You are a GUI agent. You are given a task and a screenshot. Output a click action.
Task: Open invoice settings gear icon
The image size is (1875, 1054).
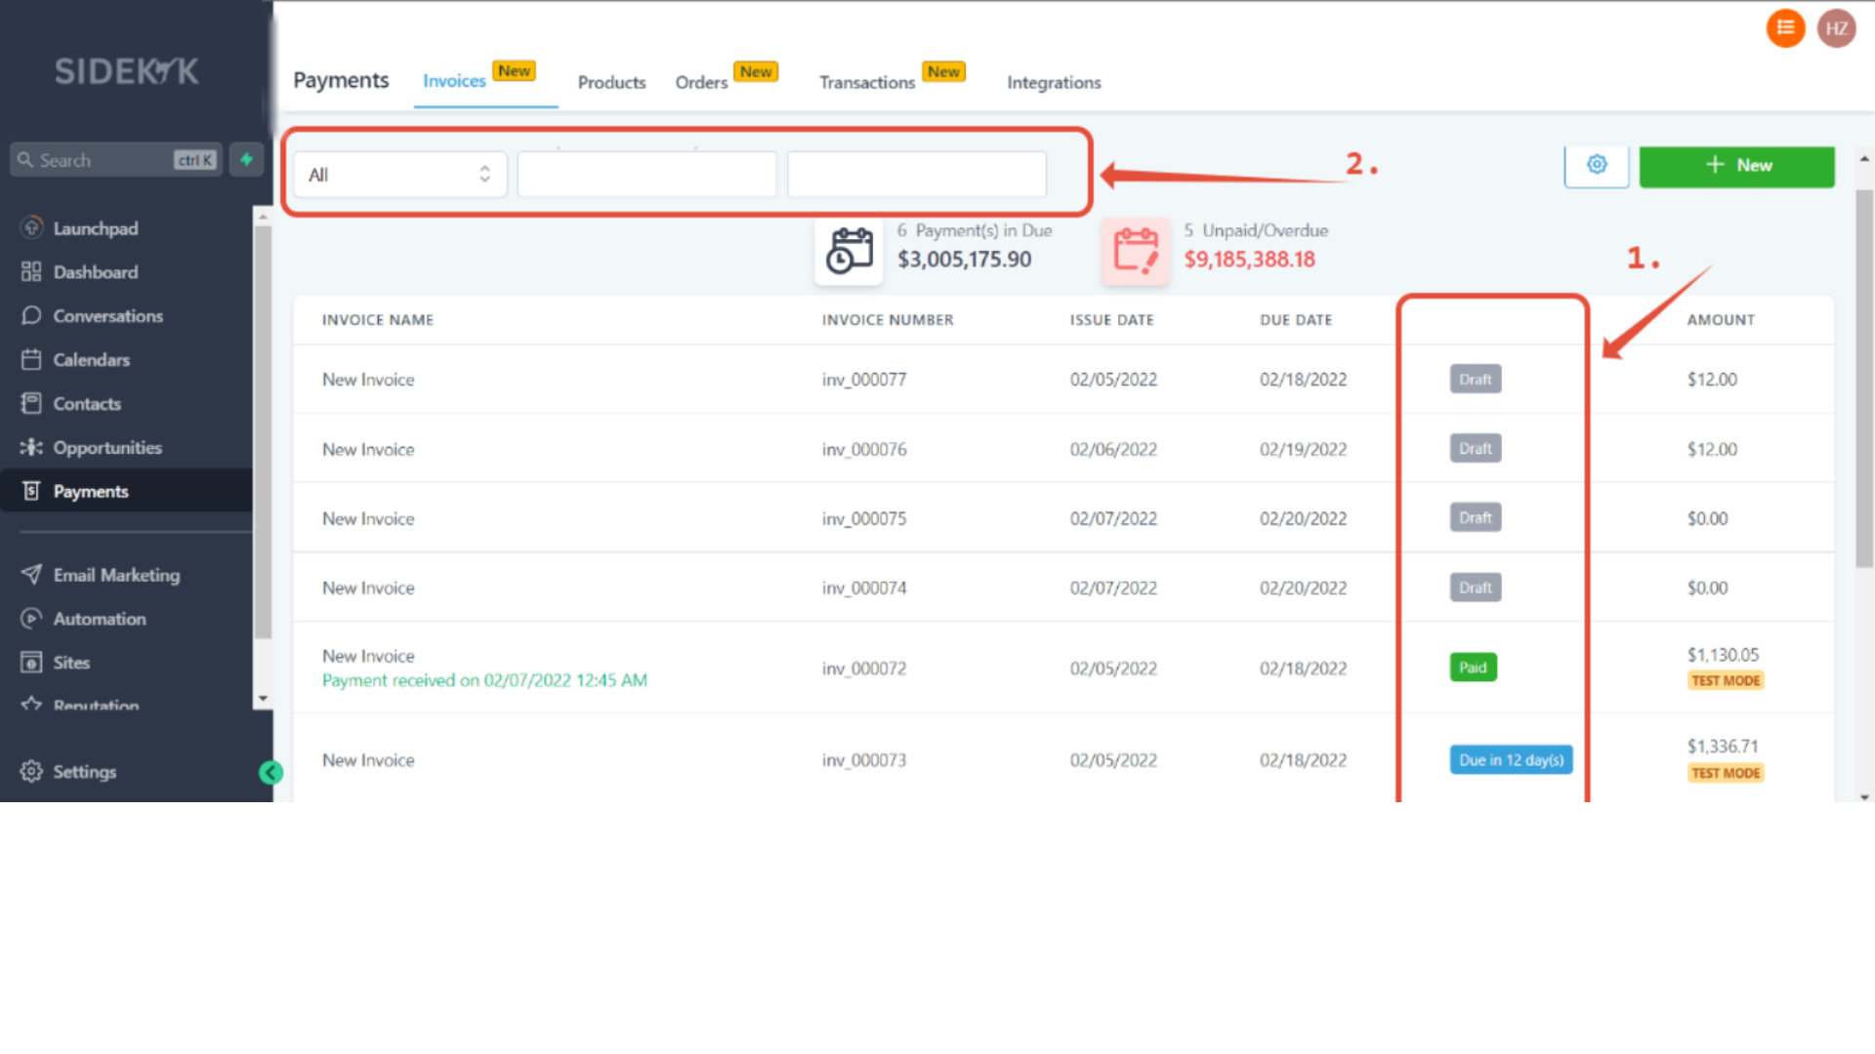[1597, 165]
